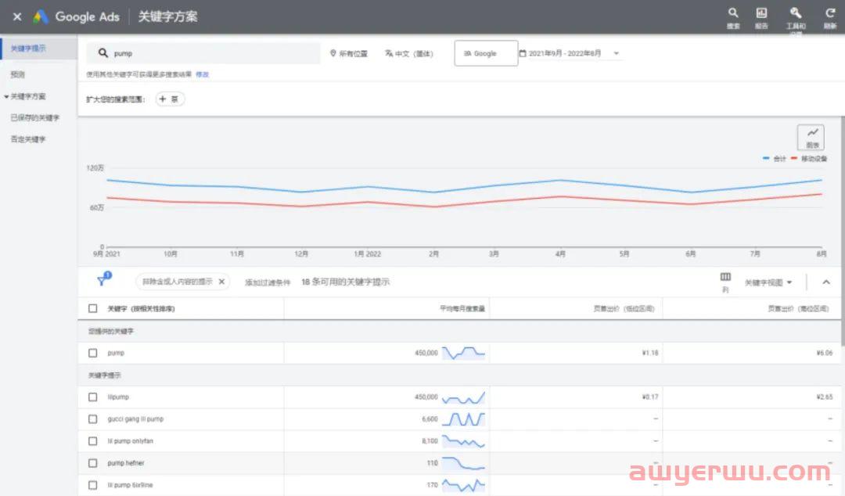Click the location pin icon for all locations
The width and height of the screenshot is (845, 496).
click(333, 53)
